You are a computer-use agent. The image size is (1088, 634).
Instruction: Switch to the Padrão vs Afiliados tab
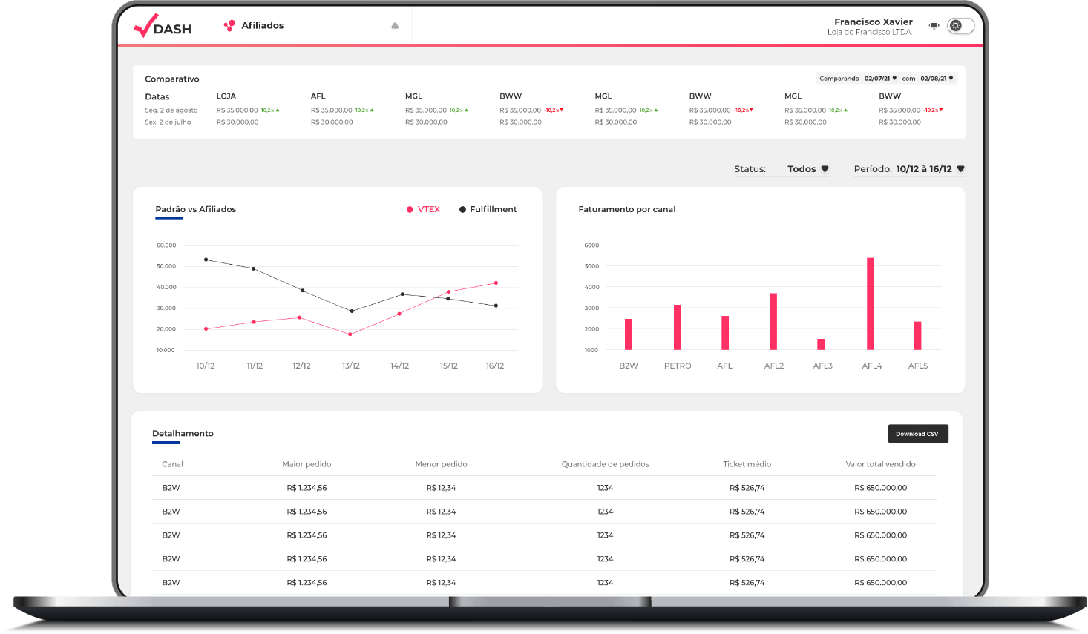[194, 209]
